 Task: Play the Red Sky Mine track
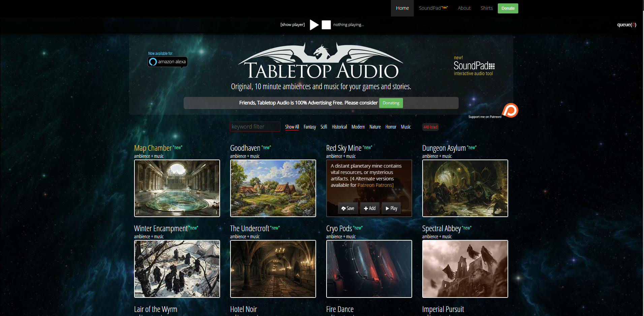click(x=391, y=208)
